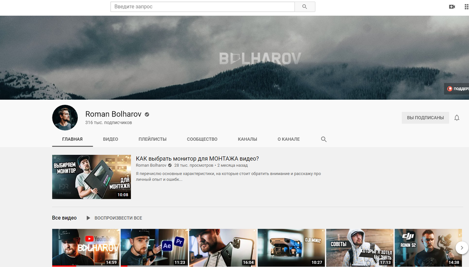469x267 pixels.
Task: Click the play icon beside Воспроизвести все
Action: pyautogui.click(x=88, y=218)
